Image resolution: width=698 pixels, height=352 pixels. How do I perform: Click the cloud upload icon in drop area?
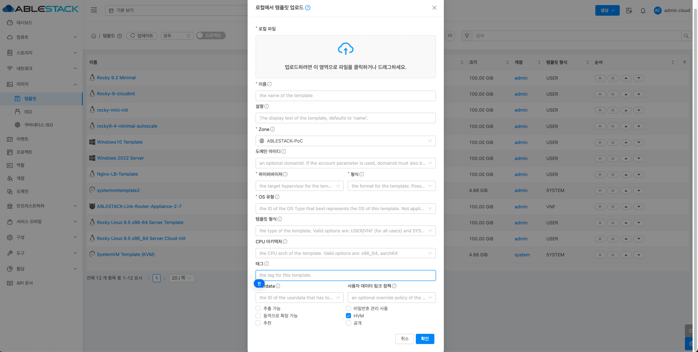click(x=346, y=49)
